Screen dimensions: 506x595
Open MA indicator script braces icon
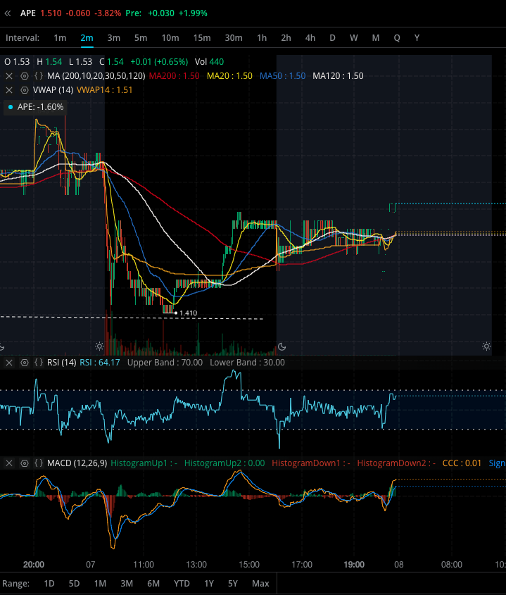(x=39, y=76)
